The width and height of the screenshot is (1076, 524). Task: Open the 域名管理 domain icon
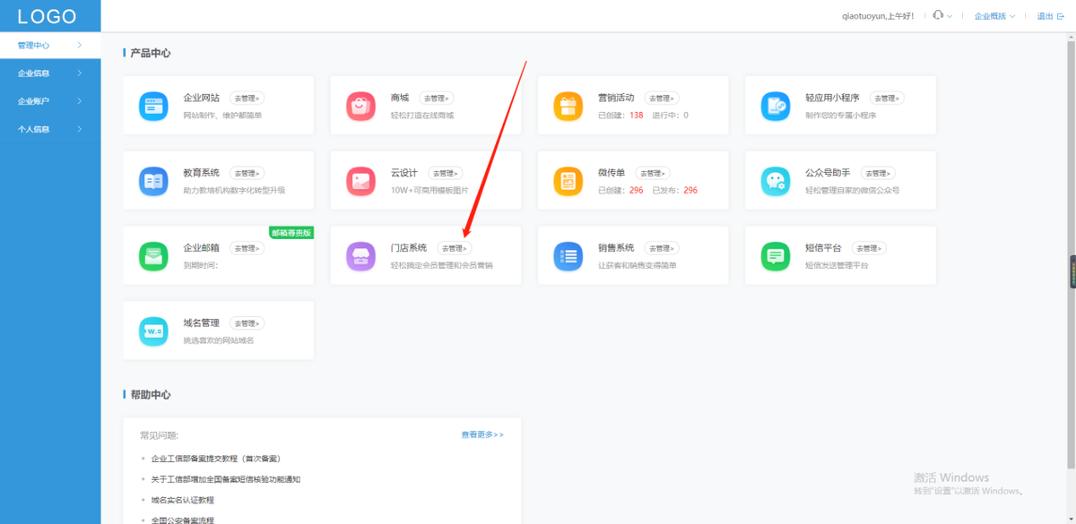(x=153, y=331)
